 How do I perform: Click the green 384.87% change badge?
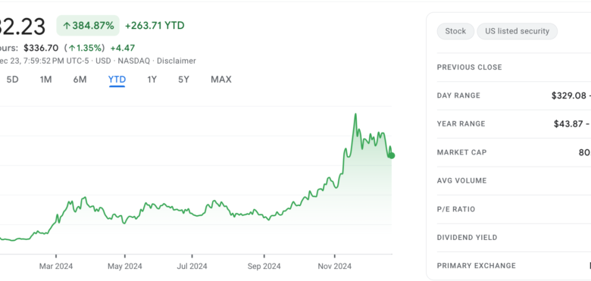click(x=88, y=26)
